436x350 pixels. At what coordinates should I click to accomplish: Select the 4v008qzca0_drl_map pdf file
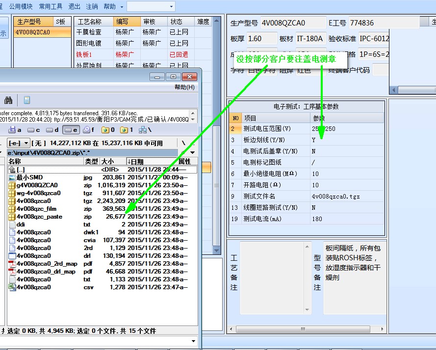[x=103, y=272]
